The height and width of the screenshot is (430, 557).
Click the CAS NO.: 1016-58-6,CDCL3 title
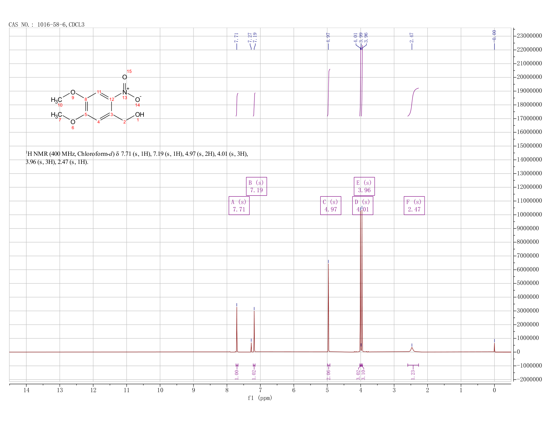tap(47, 25)
